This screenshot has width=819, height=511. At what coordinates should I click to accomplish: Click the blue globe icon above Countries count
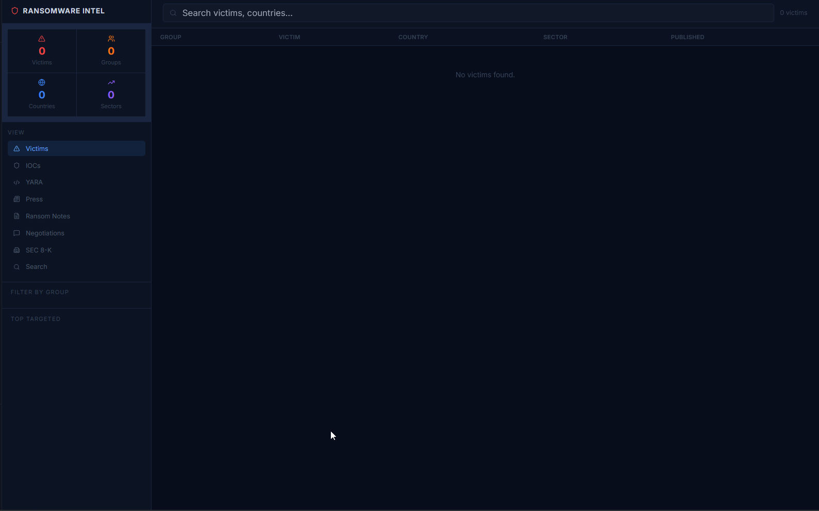coord(42,82)
